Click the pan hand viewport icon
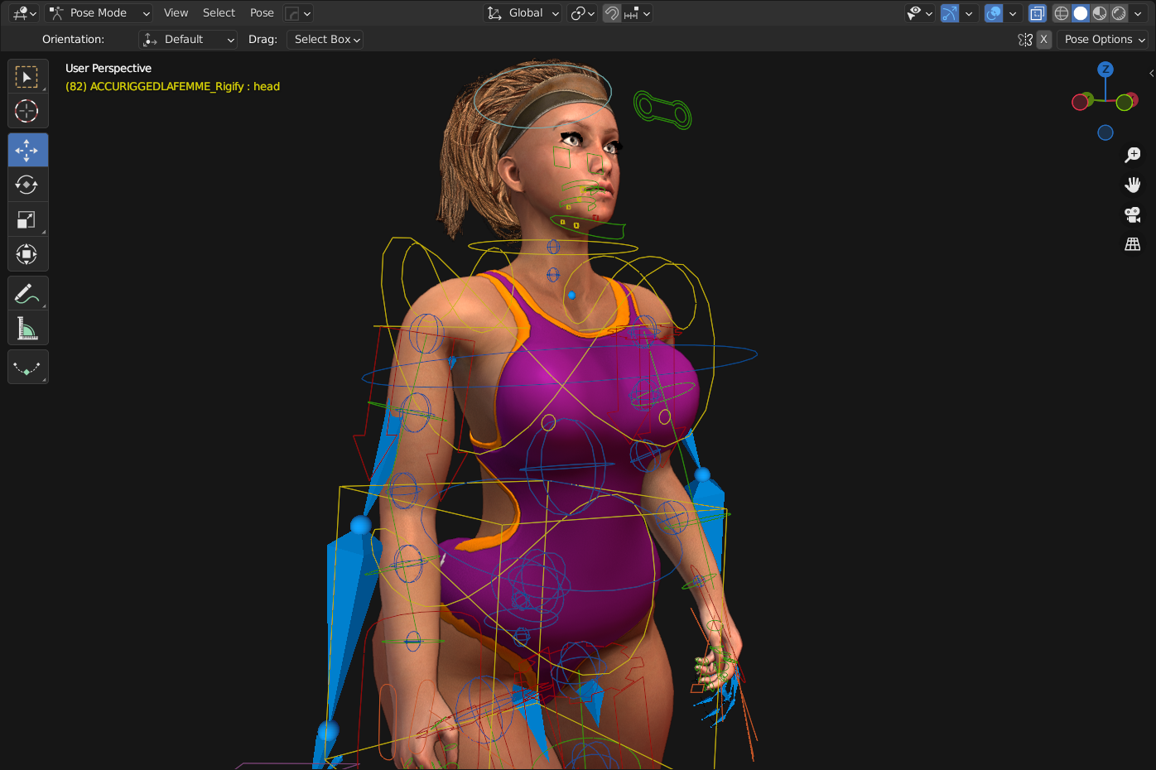Viewport: 1156px width, 770px height. pyautogui.click(x=1133, y=185)
